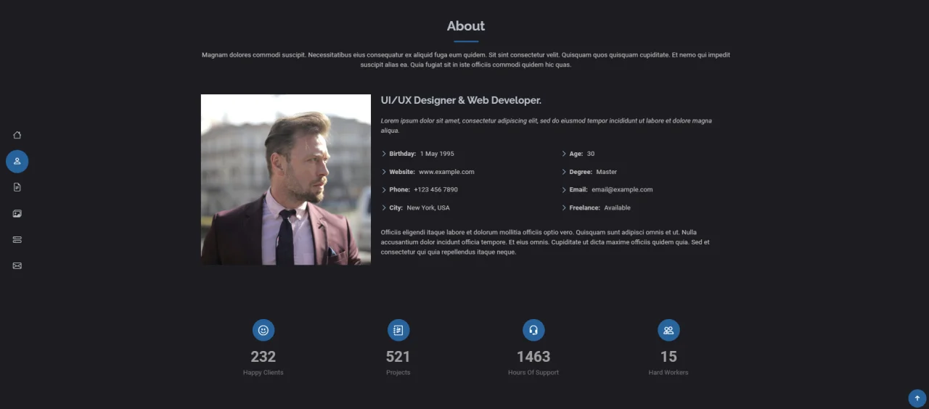Open Services via server sidebar icon
Image resolution: width=929 pixels, height=409 pixels.
(17, 239)
